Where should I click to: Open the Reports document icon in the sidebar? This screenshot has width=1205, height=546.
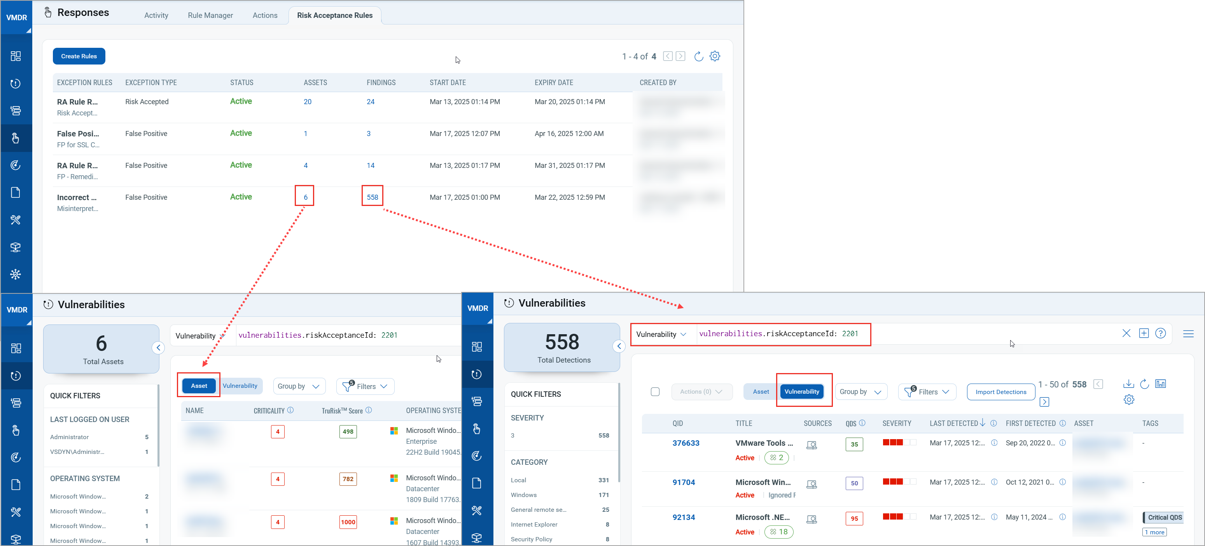click(16, 192)
